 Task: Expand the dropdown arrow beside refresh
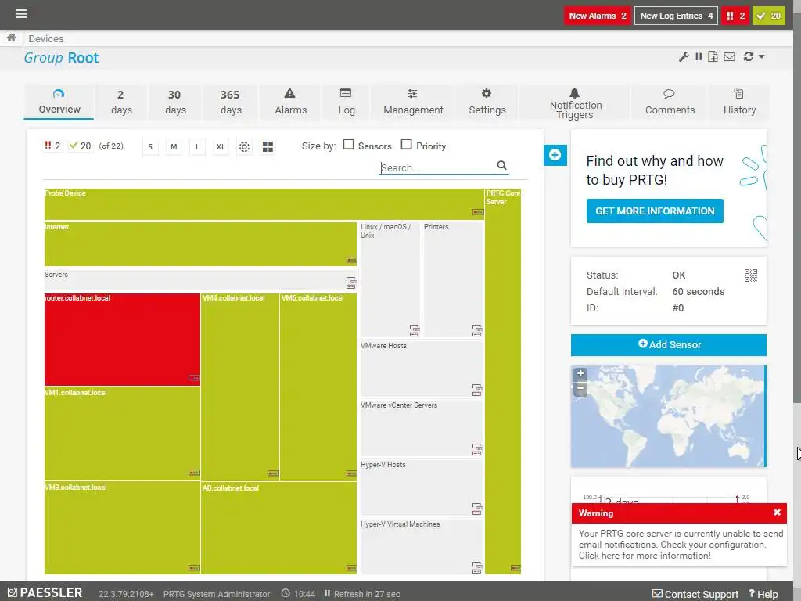click(761, 56)
